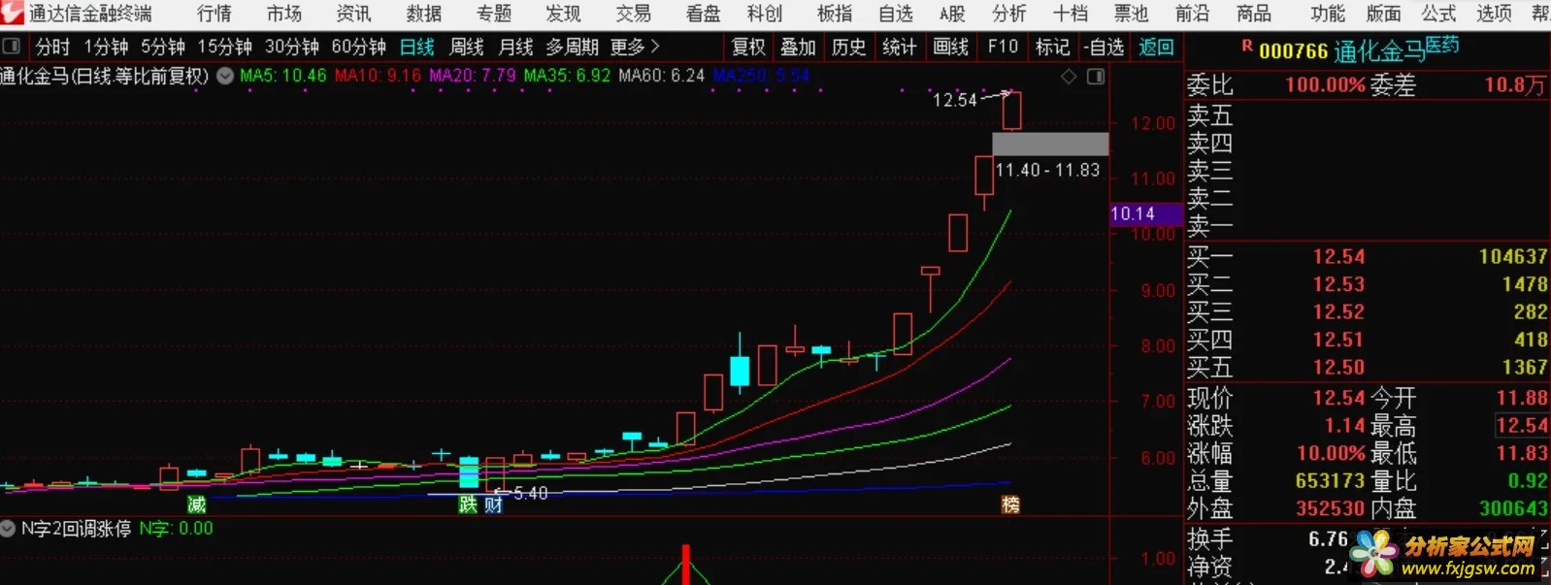Open the 商品 menu
The width and height of the screenshot is (1551, 585).
tap(1254, 14)
